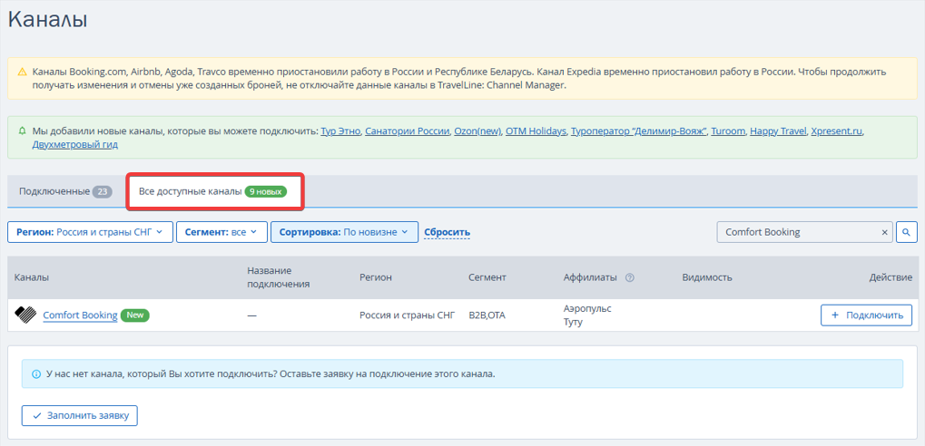
Task: Open the Happy Travel link
Action: click(x=778, y=131)
